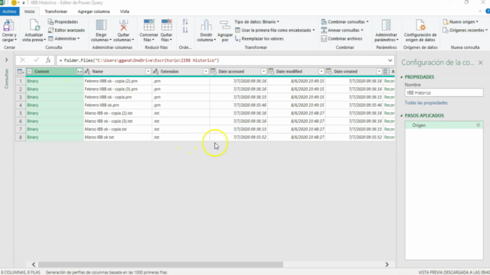Image resolution: width=490 pixels, height=275 pixels.
Task: Expand the Consultas side pane
Action: [x=7, y=60]
